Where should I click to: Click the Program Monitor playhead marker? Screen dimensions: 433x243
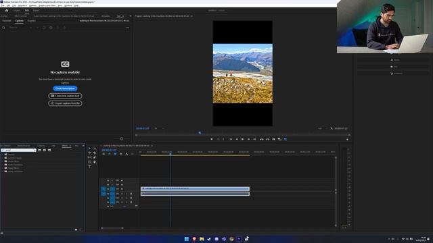click(x=200, y=133)
